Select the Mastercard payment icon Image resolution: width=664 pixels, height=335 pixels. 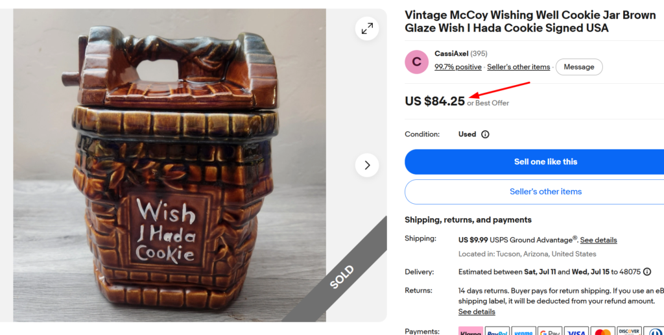coord(602,332)
